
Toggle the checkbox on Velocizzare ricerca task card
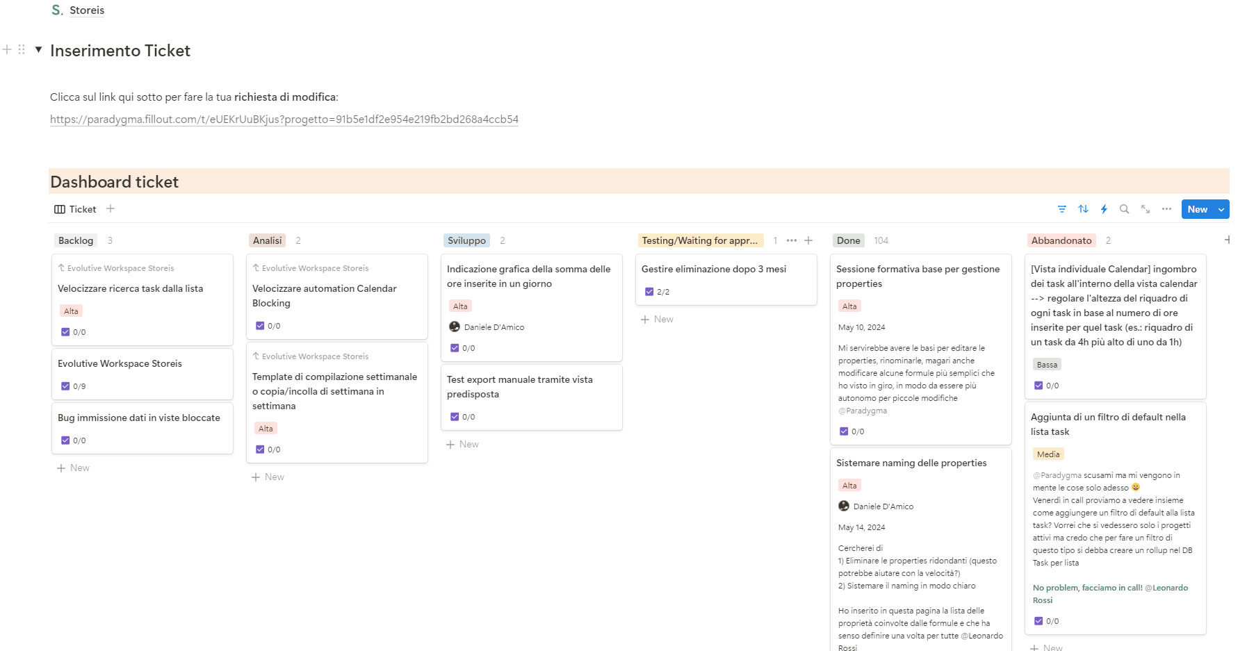(65, 332)
